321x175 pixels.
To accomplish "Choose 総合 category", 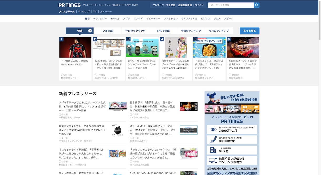I will click(87, 19).
